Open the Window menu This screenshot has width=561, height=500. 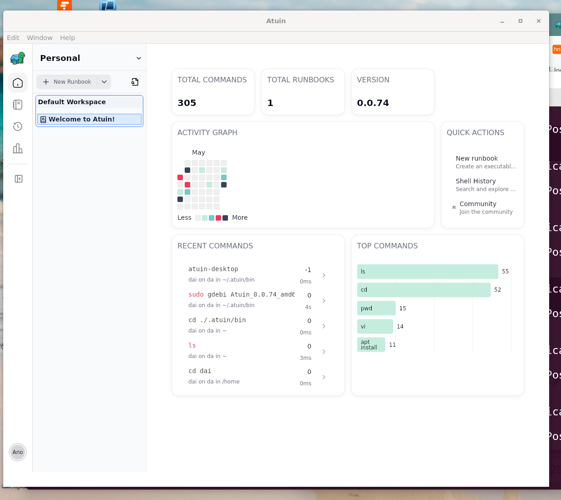tap(40, 38)
